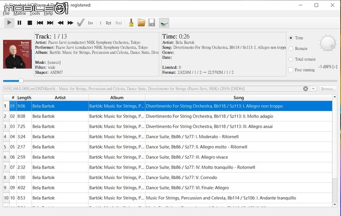The image size is (341, 216).
Task: Click the checkmark apply icon
Action: [81, 23]
